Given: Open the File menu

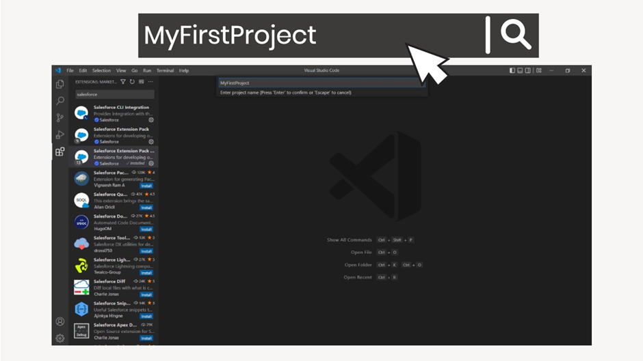Looking at the screenshot, I should 70,70.
